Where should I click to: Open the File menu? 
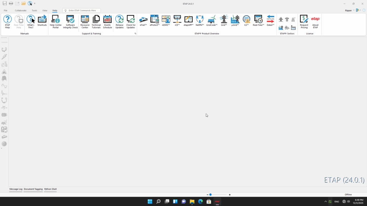5,10
